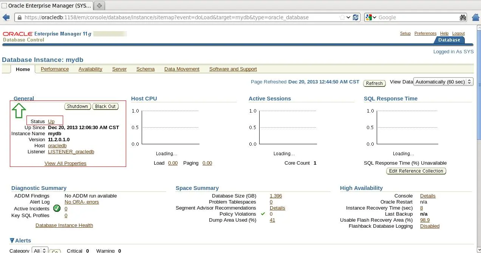Click the browser back arrow
Image resolution: width=481 pixels, height=253 pixels.
click(6, 17)
